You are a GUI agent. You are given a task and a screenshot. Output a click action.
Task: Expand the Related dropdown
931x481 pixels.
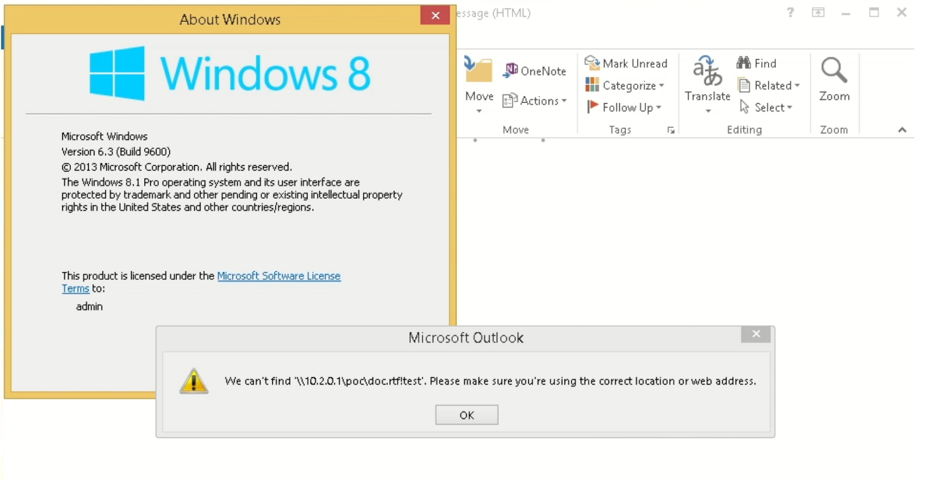pos(769,85)
